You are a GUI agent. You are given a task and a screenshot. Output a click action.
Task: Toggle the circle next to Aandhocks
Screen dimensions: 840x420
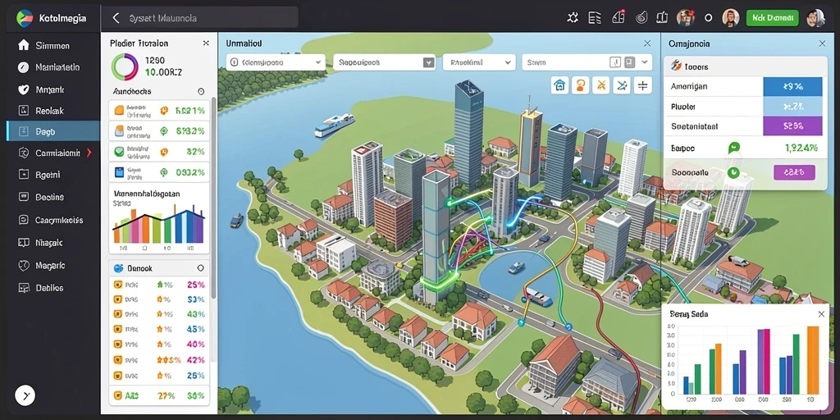[201, 92]
